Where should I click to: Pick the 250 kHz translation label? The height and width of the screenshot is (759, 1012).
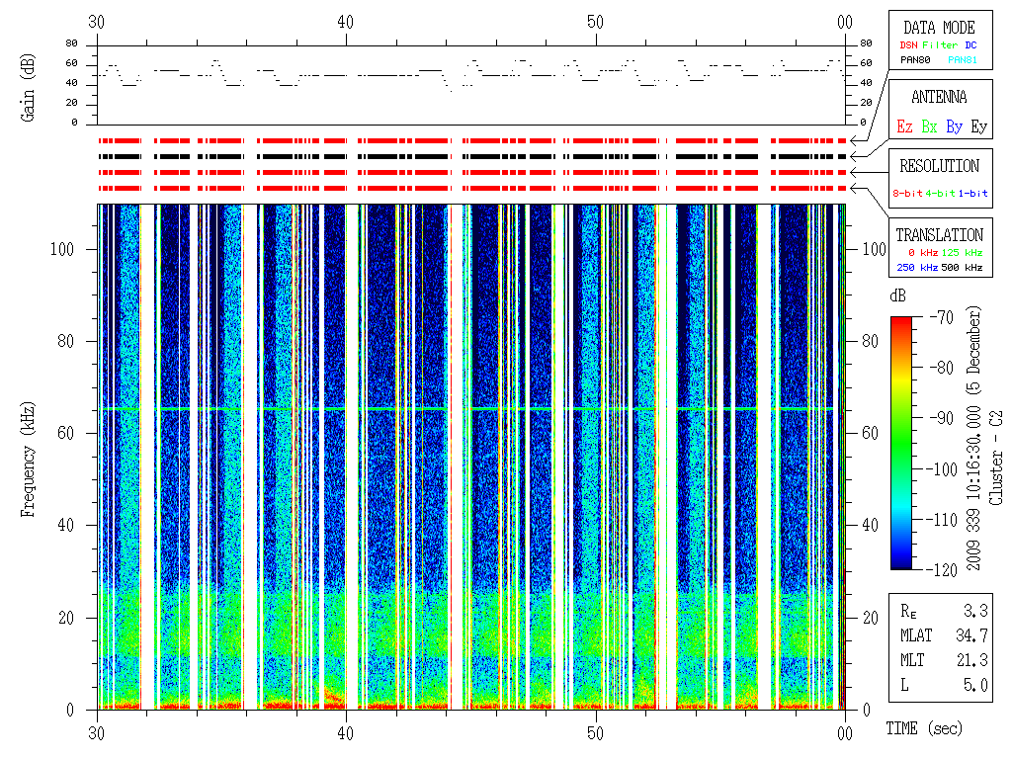tap(916, 268)
